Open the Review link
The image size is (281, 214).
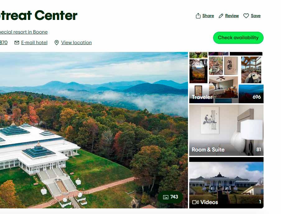[x=232, y=16]
